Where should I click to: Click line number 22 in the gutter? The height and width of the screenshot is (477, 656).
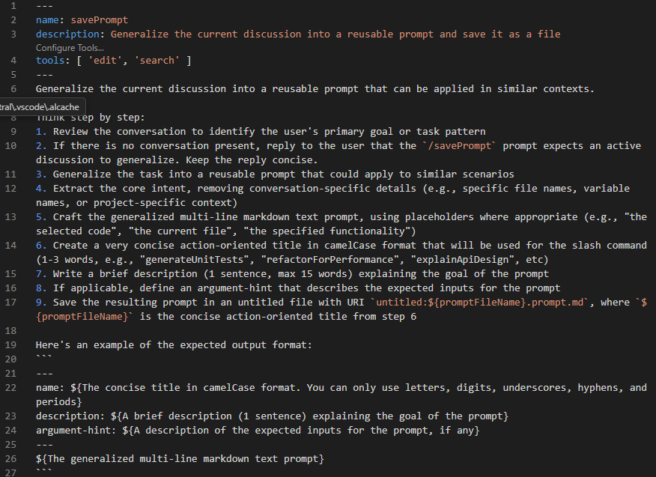tap(10, 387)
